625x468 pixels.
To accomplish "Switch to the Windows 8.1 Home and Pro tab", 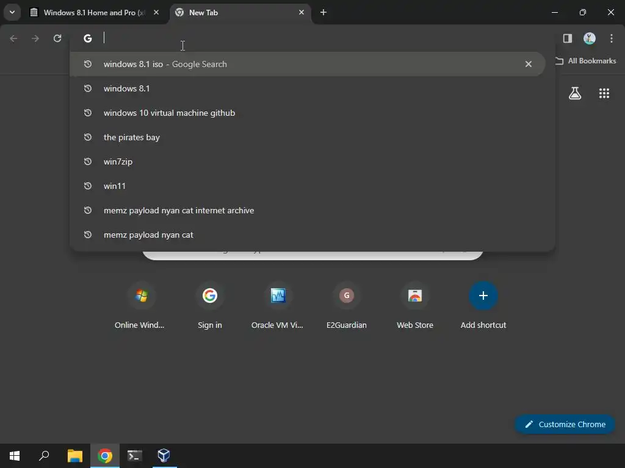I will [95, 13].
